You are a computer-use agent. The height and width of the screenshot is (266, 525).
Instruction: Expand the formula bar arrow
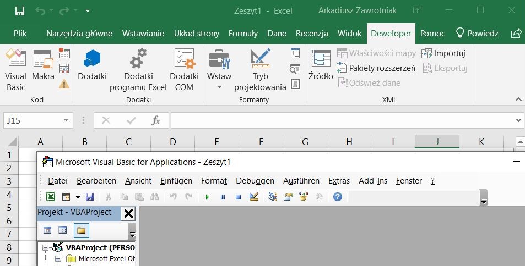pos(518,120)
